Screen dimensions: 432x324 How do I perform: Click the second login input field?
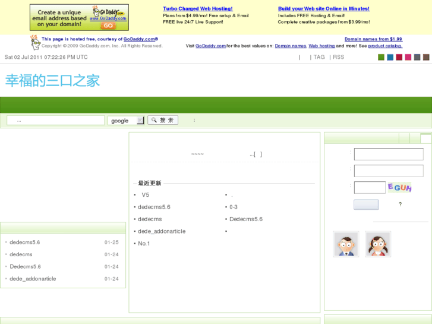[389, 171]
